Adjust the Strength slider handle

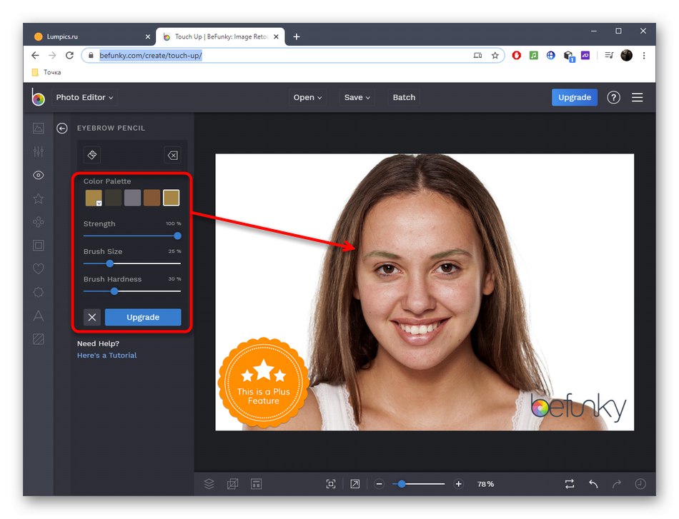tap(177, 236)
